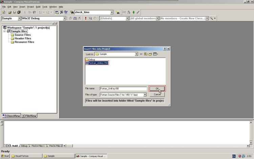254x159 pixels.
Task: Open the All global members filter dropdown
Action: (157, 18)
